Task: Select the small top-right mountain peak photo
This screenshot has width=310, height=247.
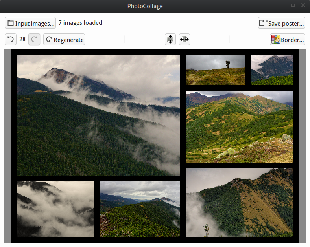Action: pyautogui.click(x=272, y=70)
